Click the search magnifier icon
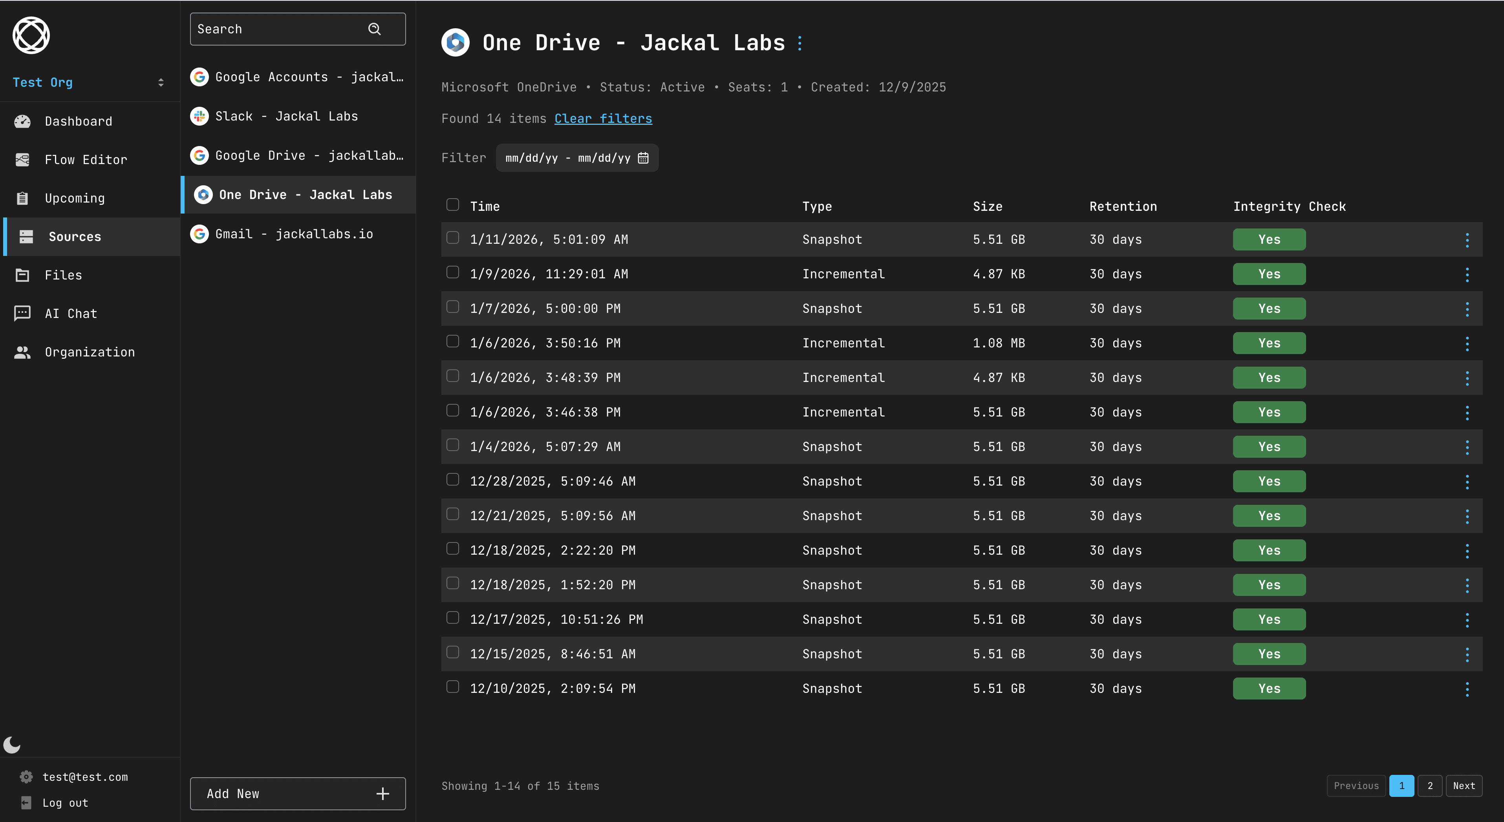This screenshot has height=822, width=1504. click(374, 29)
